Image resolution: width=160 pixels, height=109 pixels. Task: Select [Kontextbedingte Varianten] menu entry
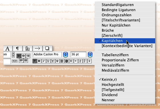click(x=125, y=46)
